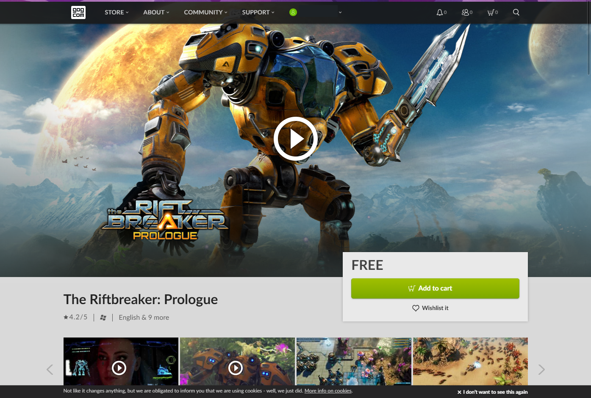Image resolution: width=591 pixels, height=398 pixels.
Task: Open the SUPPORT menu
Action: (x=258, y=12)
